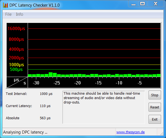Click the -15 time axis label
The width and height of the screenshot is (166, 138).
(98, 83)
